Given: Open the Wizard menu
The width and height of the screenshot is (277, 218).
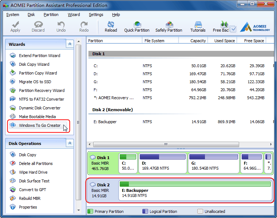Looking at the screenshot, I should [x=74, y=15].
